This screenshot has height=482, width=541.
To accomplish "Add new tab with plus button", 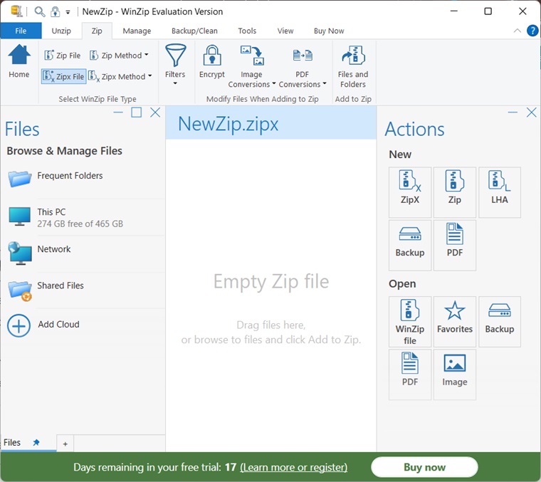I will [x=65, y=444].
